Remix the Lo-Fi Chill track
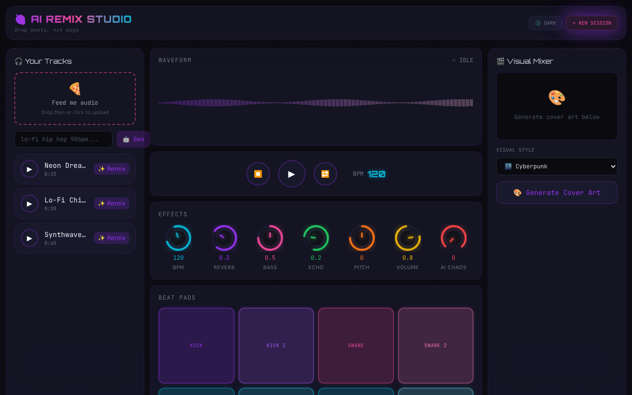 [112, 203]
